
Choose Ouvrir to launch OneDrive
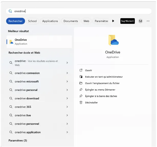tap(88, 70)
